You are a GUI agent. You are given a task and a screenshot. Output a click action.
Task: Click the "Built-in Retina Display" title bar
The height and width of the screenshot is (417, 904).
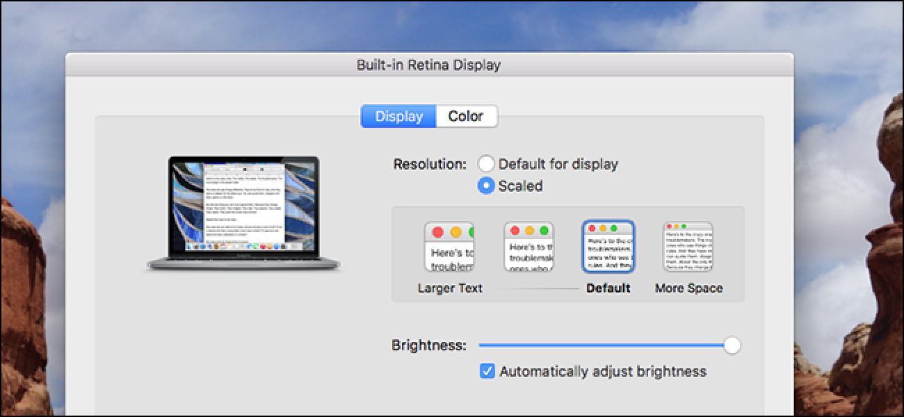point(429,63)
